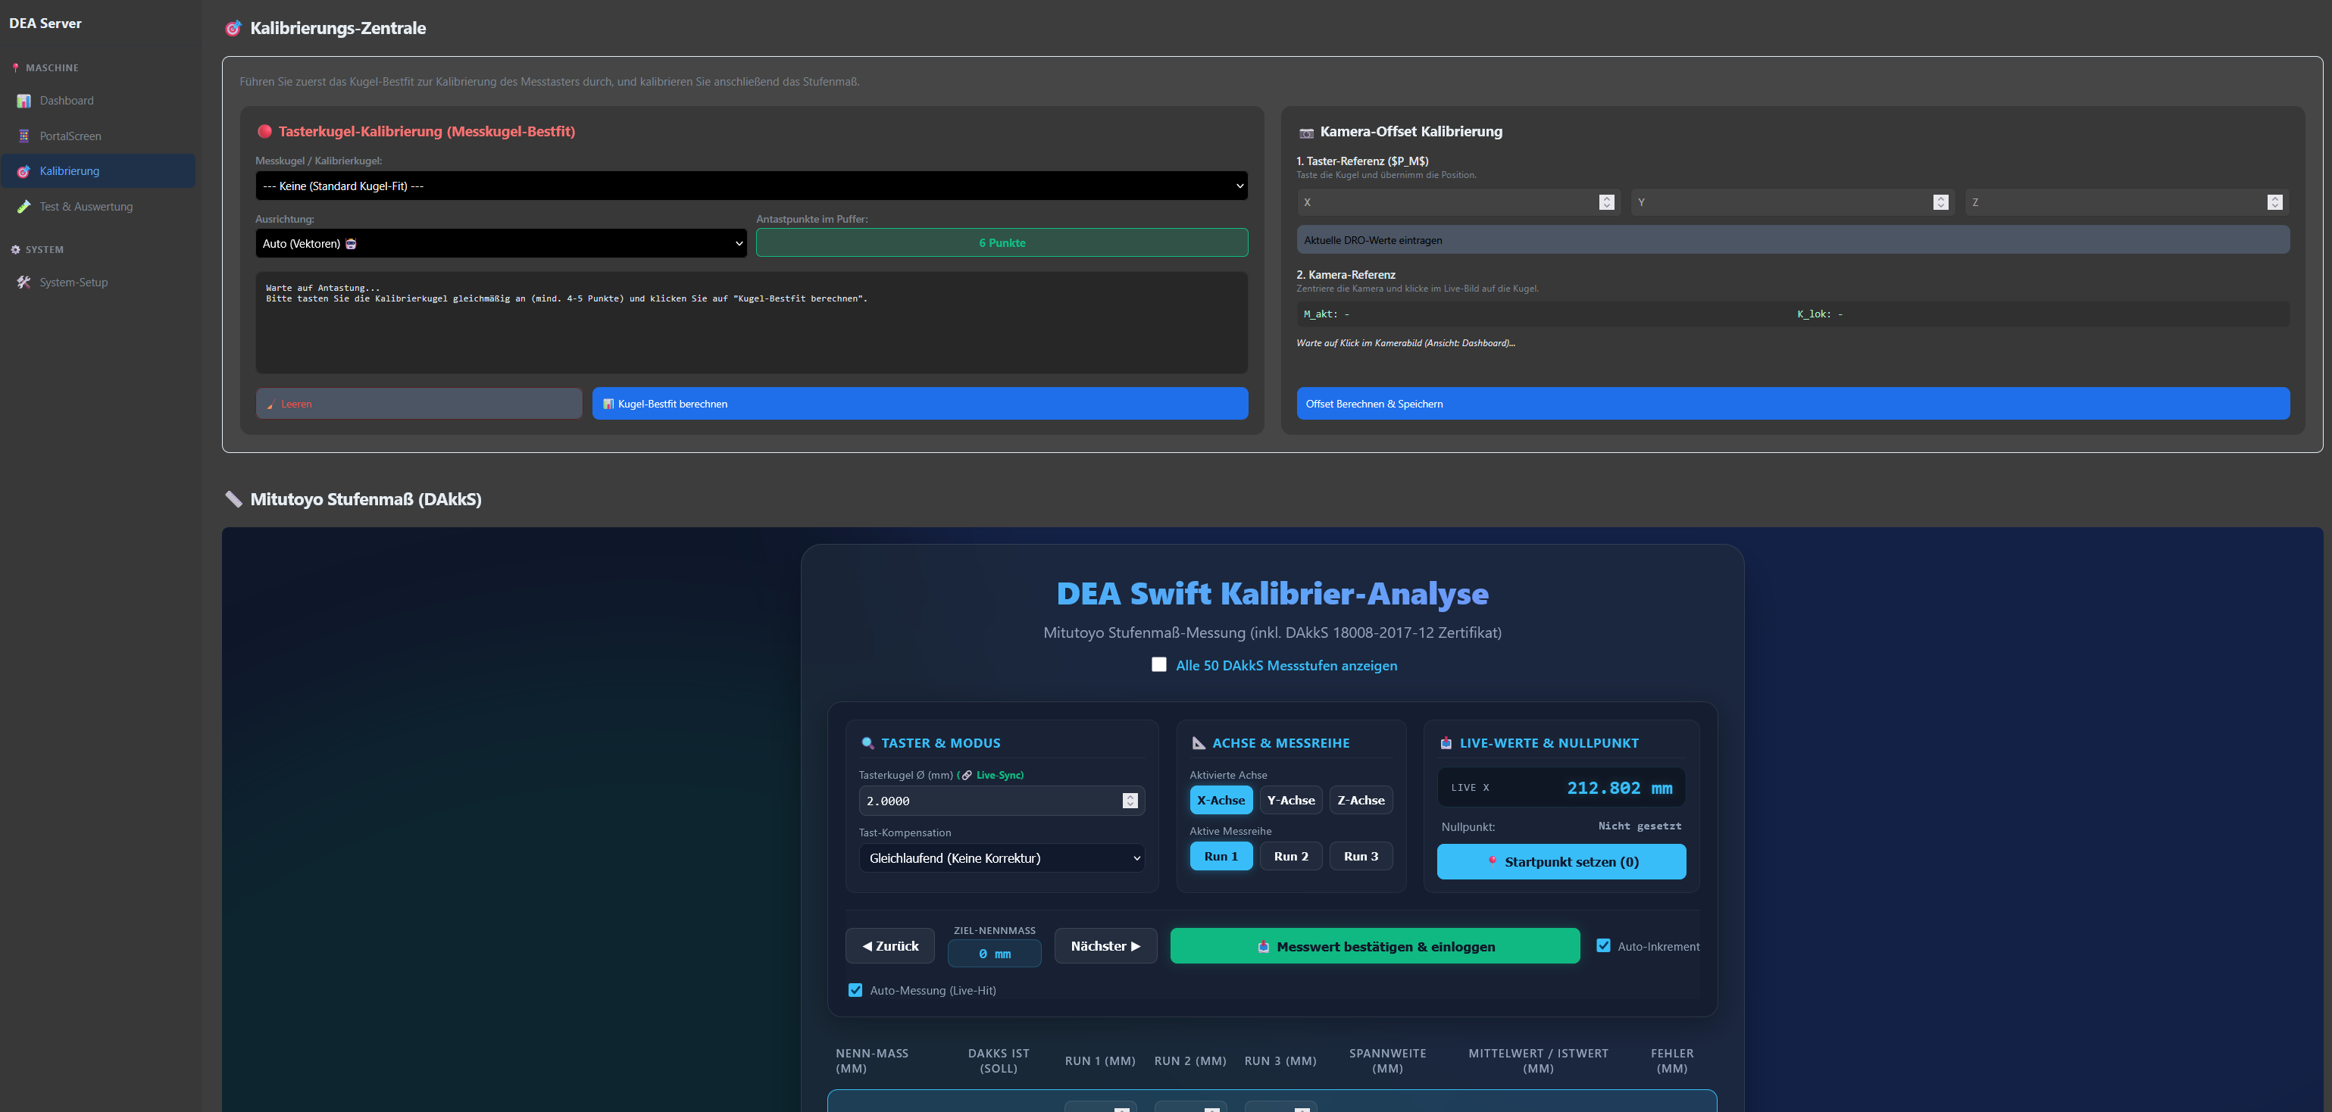This screenshot has height=1112, width=2332.
Task: Click the System-Setup tools icon
Action: [23, 283]
